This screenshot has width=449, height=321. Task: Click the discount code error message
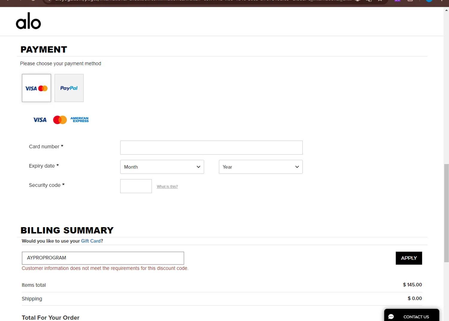(x=105, y=268)
